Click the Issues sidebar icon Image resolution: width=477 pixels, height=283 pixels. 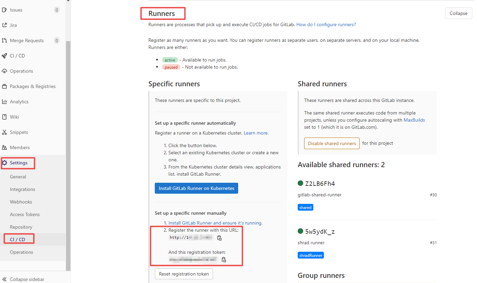(x=4, y=10)
